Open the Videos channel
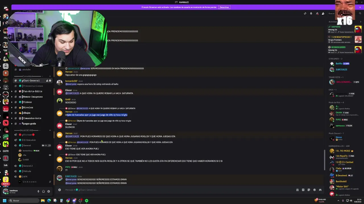The height and width of the screenshot is (204, 364). point(33,102)
